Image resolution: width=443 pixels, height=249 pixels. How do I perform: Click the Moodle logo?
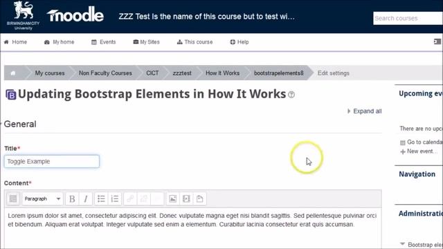click(x=75, y=15)
